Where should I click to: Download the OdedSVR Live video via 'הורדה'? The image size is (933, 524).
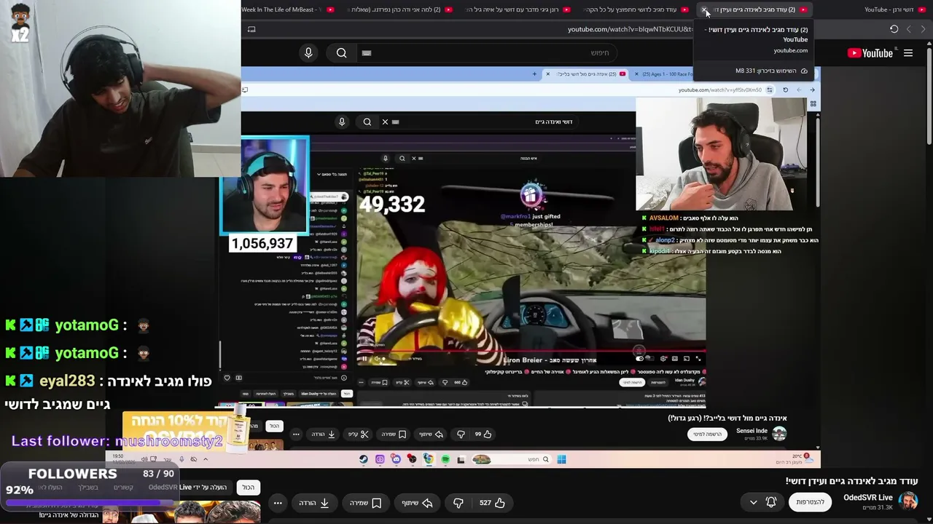(x=314, y=502)
